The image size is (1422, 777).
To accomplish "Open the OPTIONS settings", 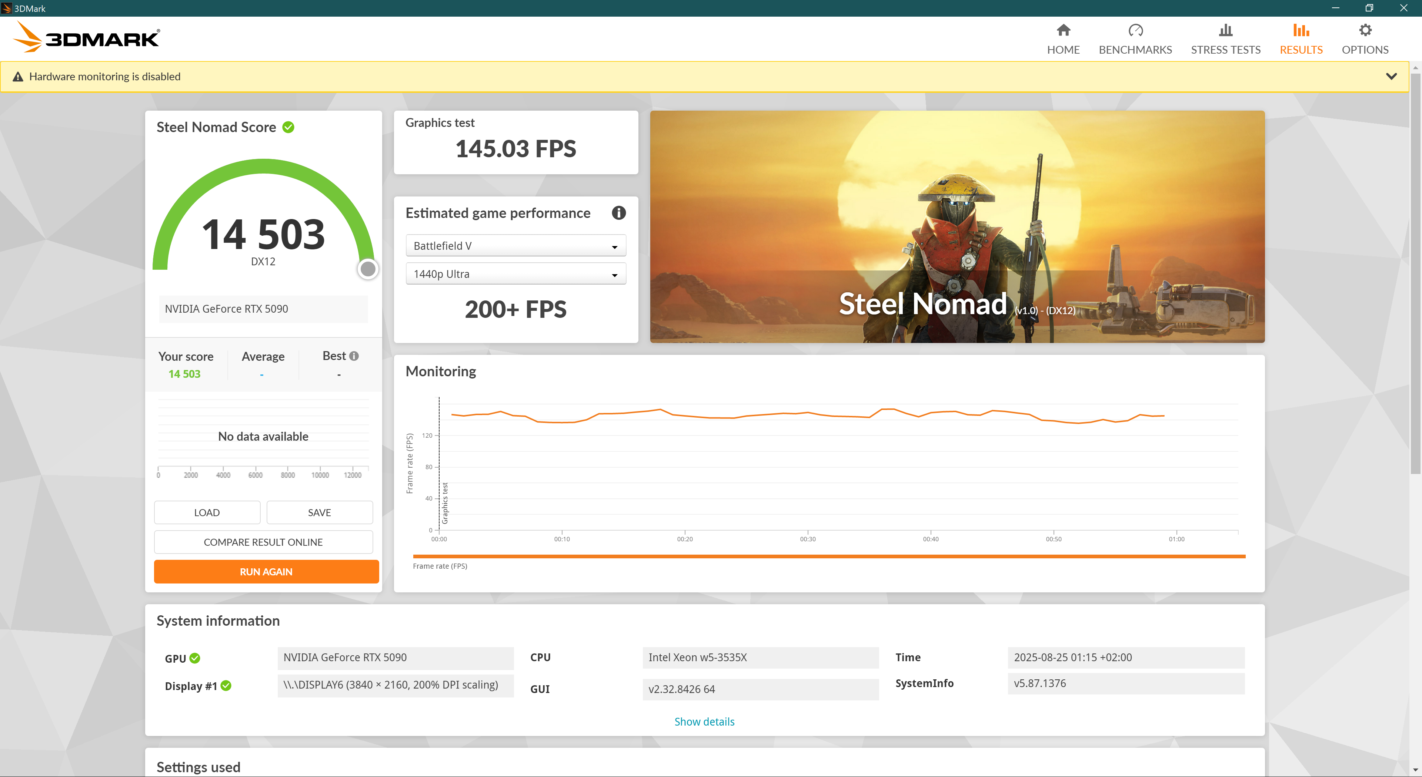I will click(x=1365, y=39).
